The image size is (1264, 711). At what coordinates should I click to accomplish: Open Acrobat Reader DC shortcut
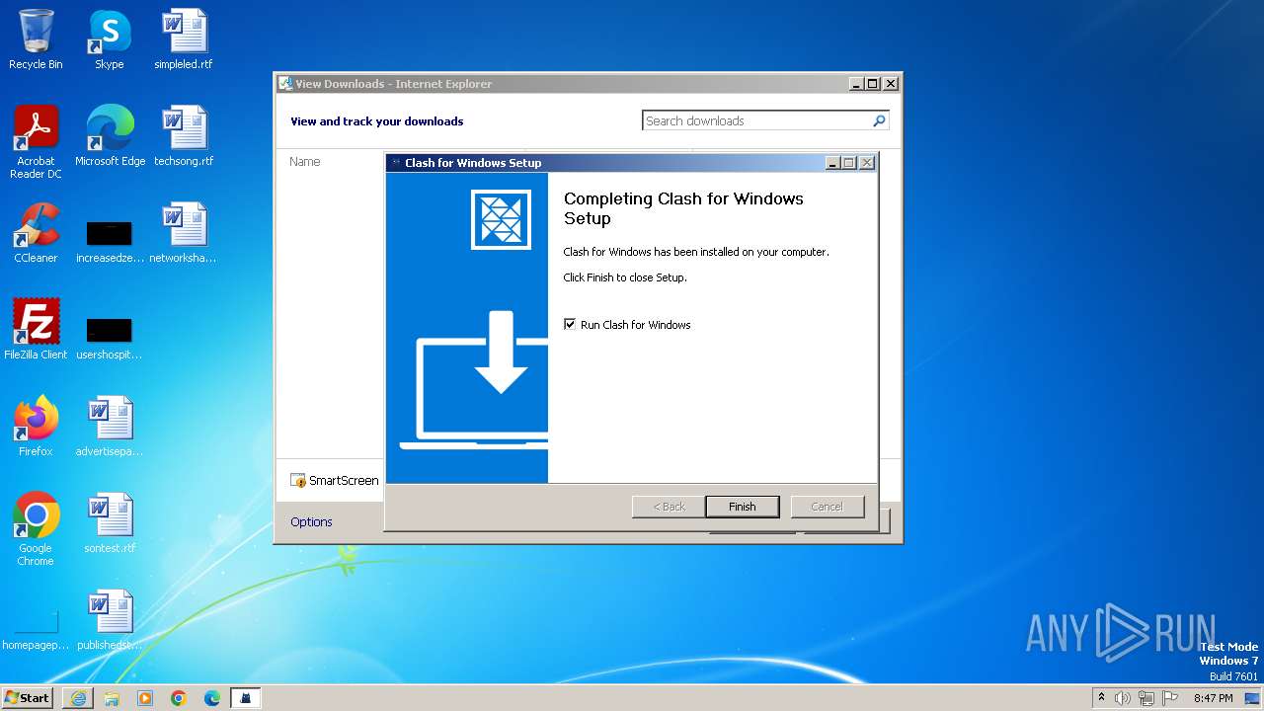click(x=36, y=142)
